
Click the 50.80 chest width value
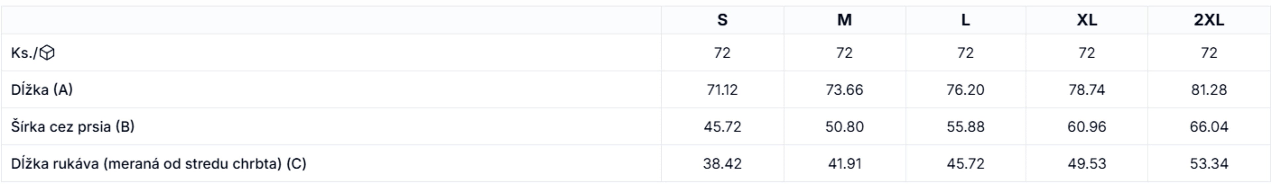(x=844, y=127)
